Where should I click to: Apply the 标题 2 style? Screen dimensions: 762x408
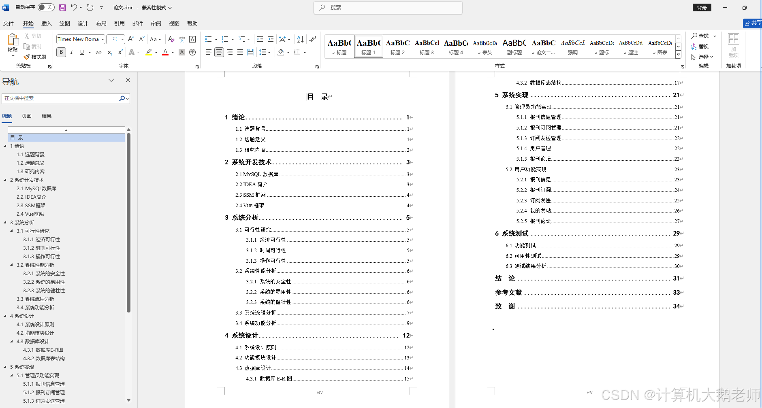398,47
